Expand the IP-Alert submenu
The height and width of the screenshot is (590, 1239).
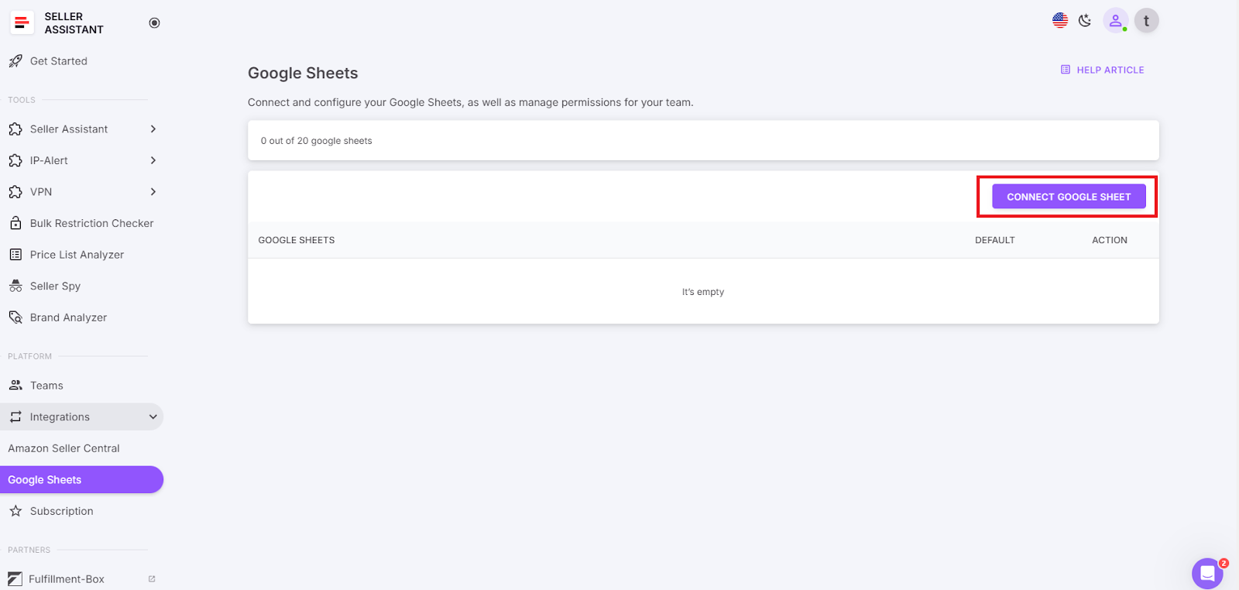[x=153, y=160]
